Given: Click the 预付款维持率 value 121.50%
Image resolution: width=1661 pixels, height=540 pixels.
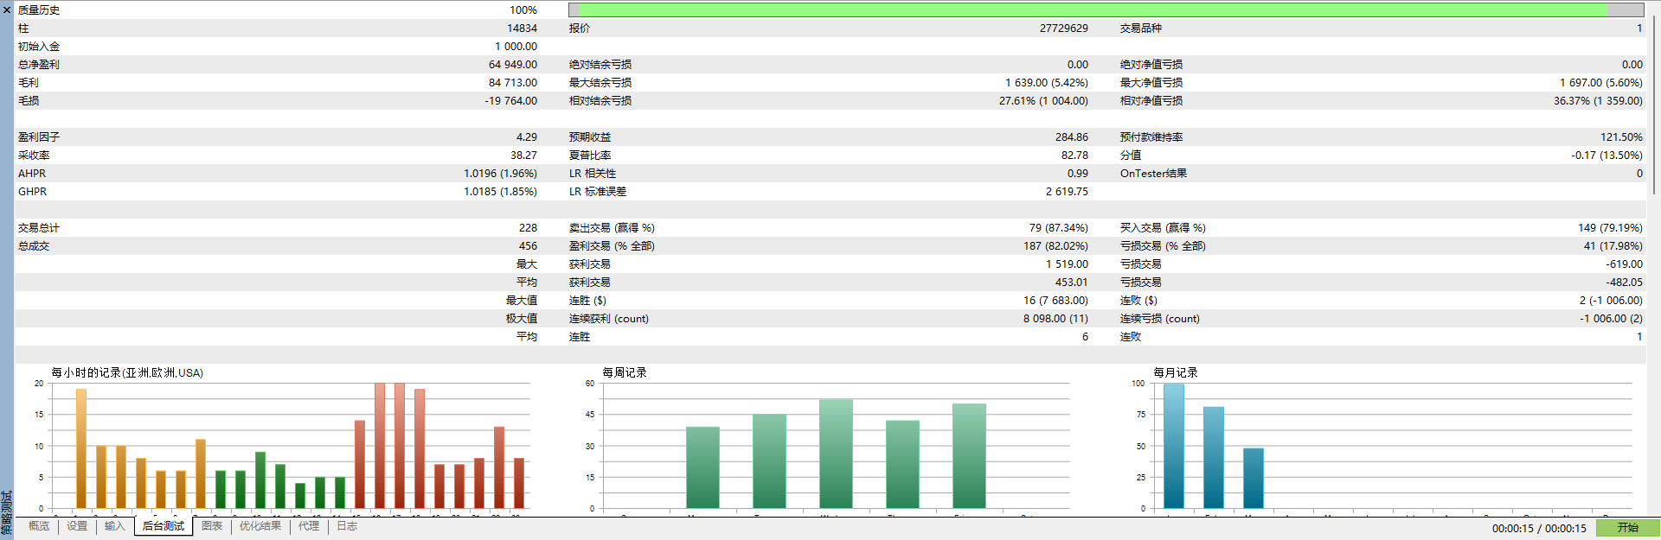Looking at the screenshot, I should pyautogui.click(x=1621, y=137).
